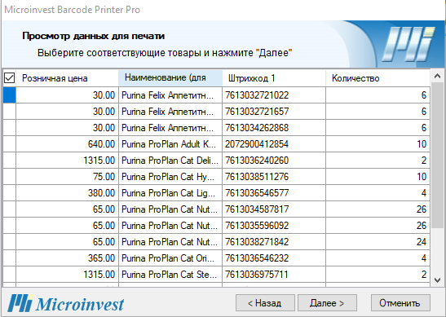Image resolution: width=446 pixels, height=317 pixels.
Task: Click Purina ProPlan Cat Deli... name cell
Action: (170, 161)
